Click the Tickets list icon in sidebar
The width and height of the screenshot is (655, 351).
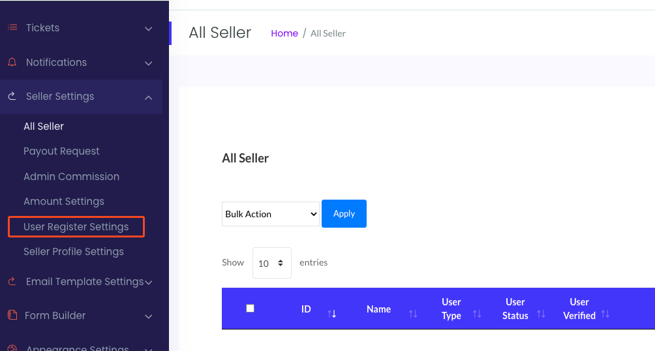12,28
